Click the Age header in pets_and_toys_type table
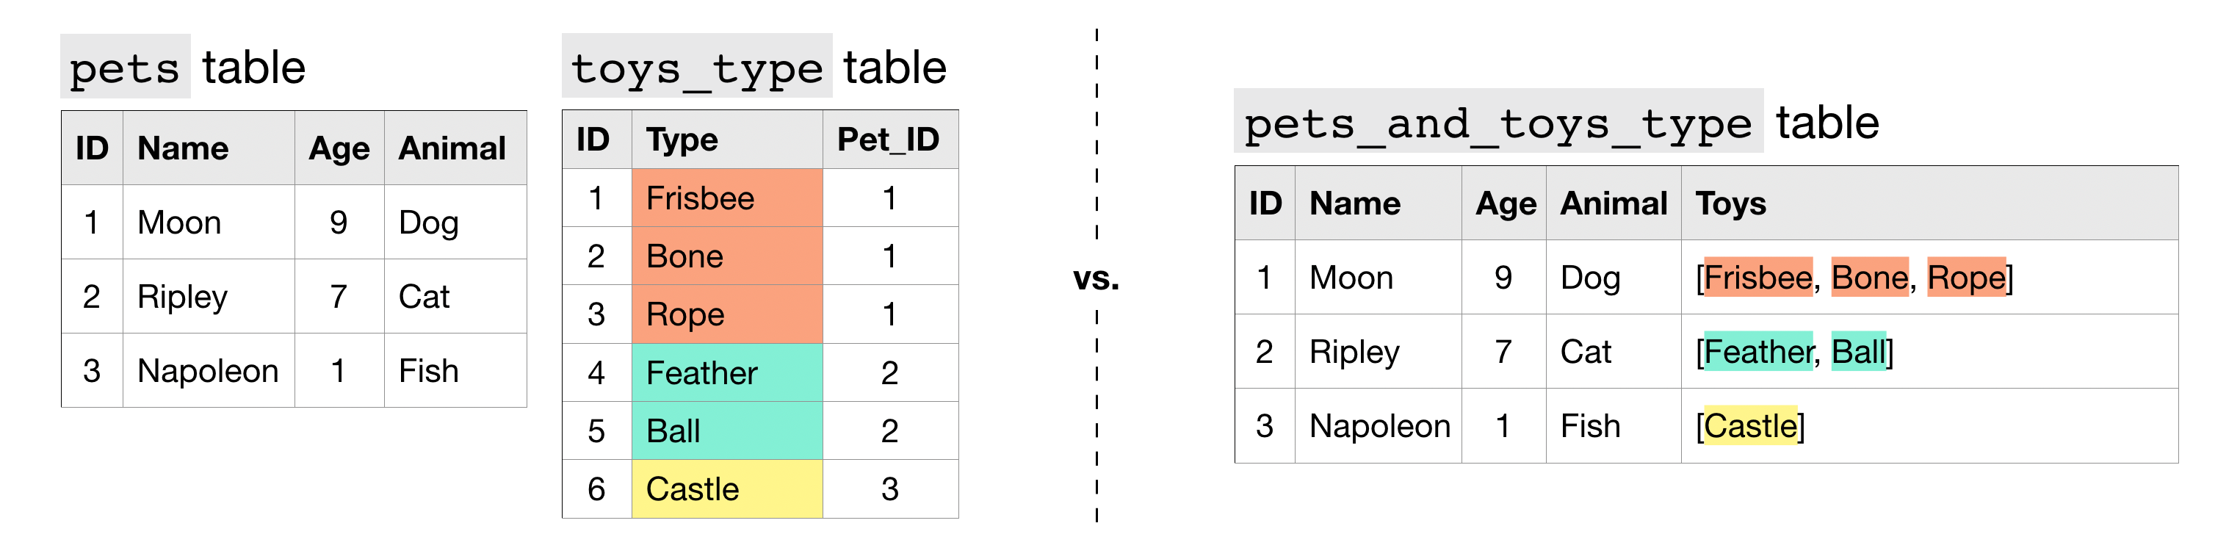The width and height of the screenshot is (2240, 548). click(x=1506, y=203)
